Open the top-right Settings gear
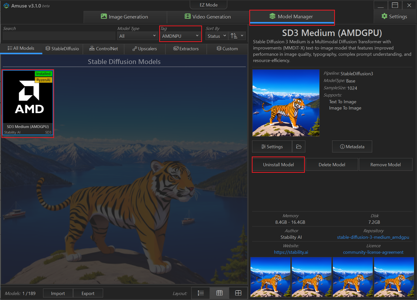 (x=394, y=16)
